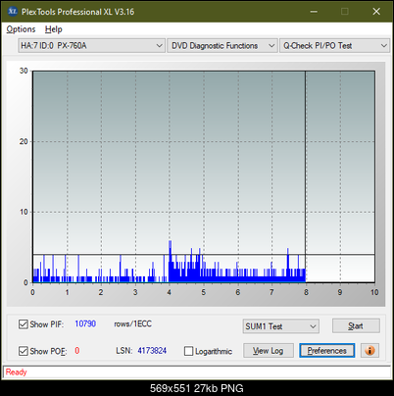394x396 pixels.
Task: Click the LSN value 4173824
Action: 152,351
